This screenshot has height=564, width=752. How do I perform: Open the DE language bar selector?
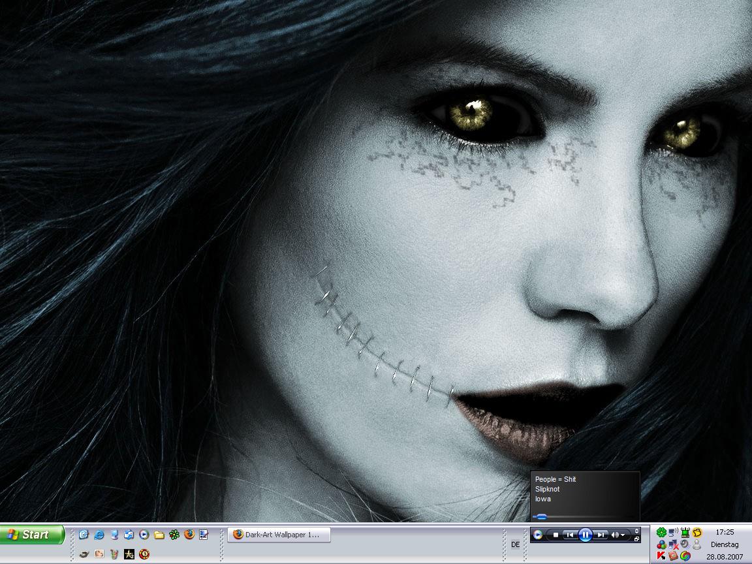(x=515, y=544)
